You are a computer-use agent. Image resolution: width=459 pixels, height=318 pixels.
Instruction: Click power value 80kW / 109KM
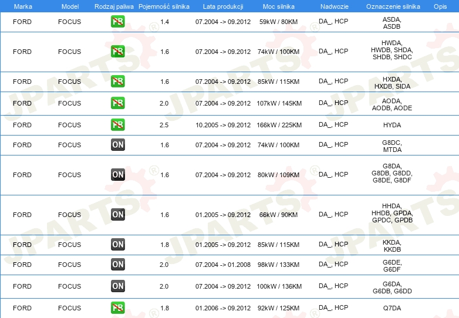[278, 175]
